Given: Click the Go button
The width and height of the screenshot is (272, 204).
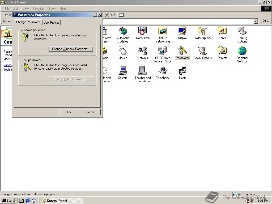Looking at the screenshot, I should pos(265,21).
